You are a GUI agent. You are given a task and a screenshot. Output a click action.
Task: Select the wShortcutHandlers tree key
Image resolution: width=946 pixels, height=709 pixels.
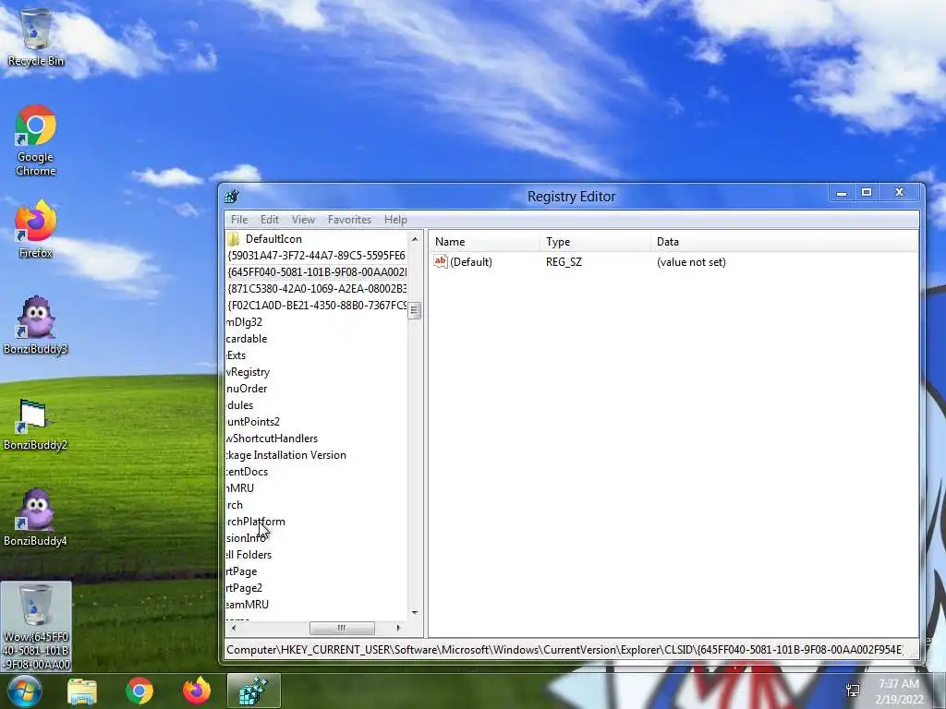tap(273, 439)
